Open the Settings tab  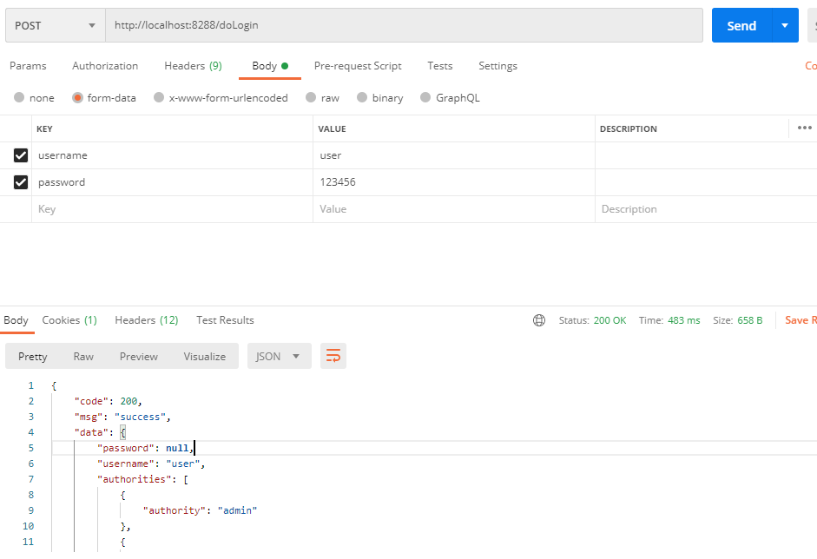pyautogui.click(x=498, y=66)
